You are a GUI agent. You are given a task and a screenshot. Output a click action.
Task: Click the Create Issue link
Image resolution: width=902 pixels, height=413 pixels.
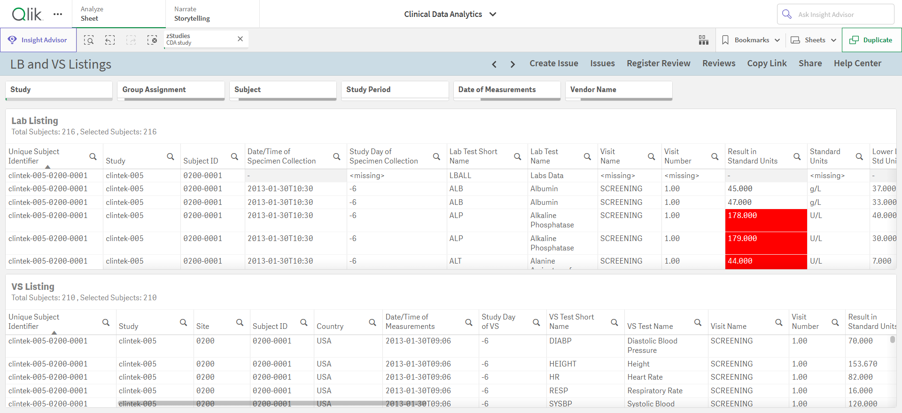pyautogui.click(x=554, y=63)
